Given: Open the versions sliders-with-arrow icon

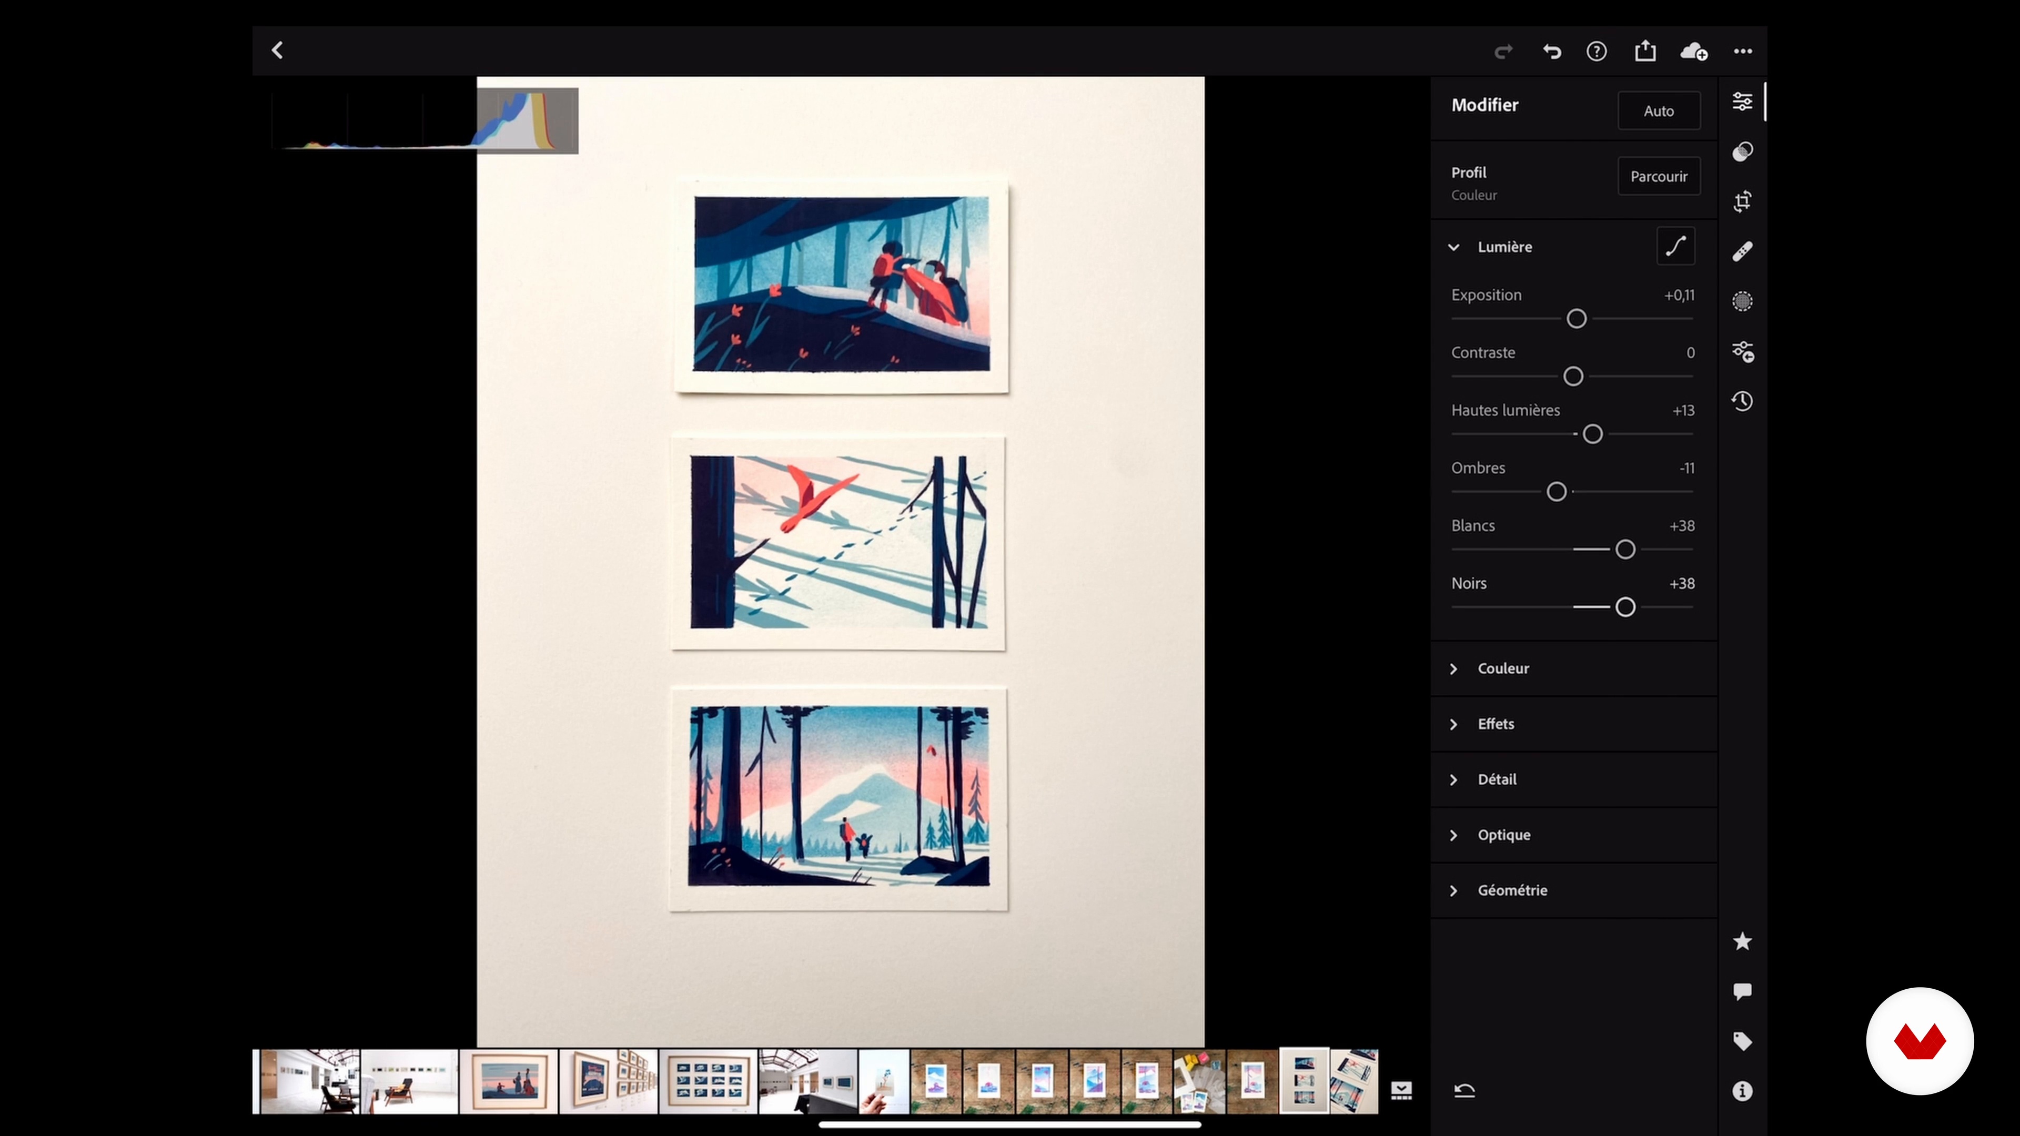Looking at the screenshot, I should coord(1742,351).
